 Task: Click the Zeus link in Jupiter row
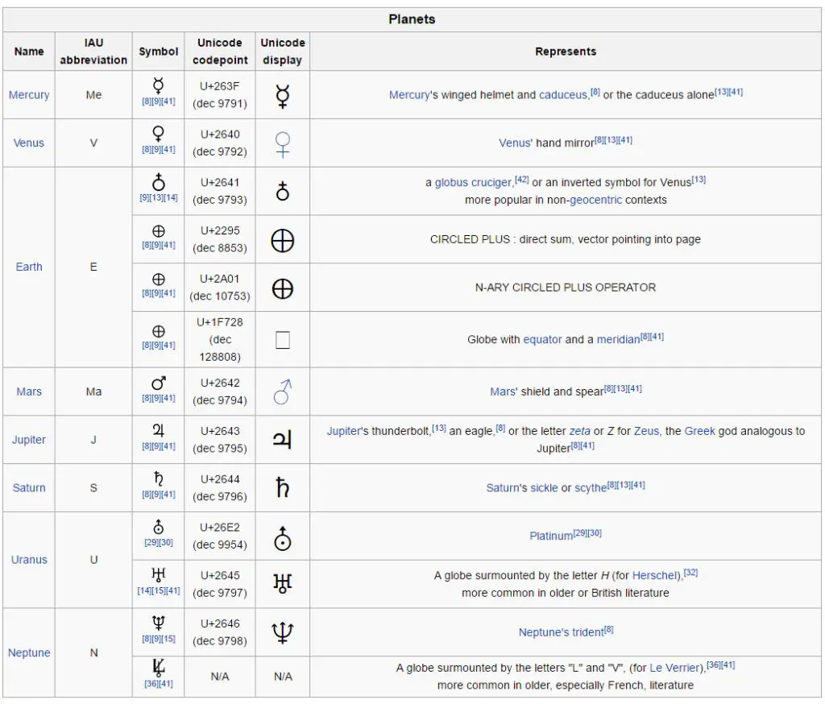coord(646,431)
